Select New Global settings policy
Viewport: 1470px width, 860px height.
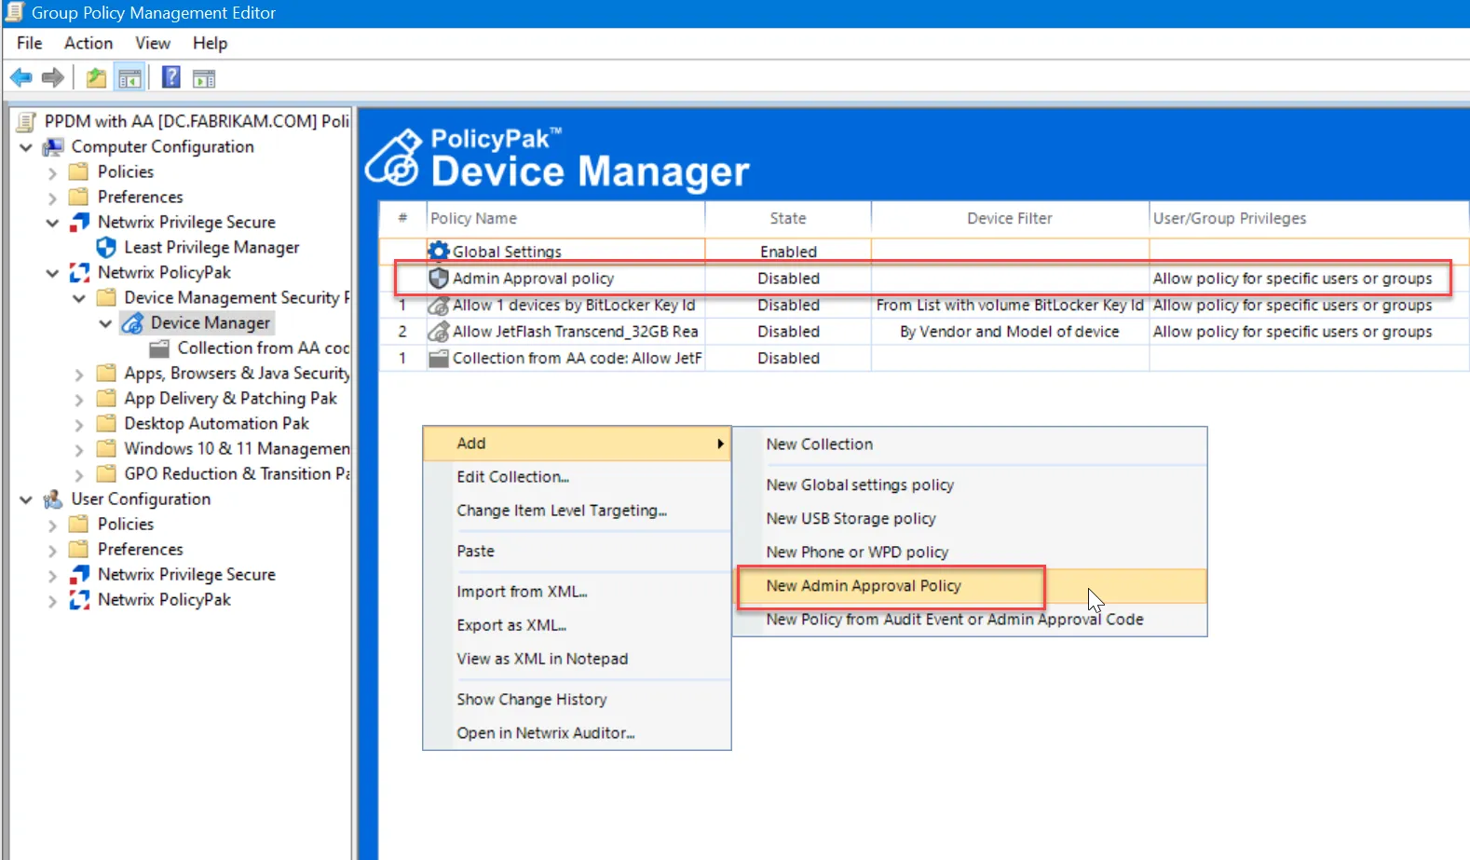tap(970, 485)
